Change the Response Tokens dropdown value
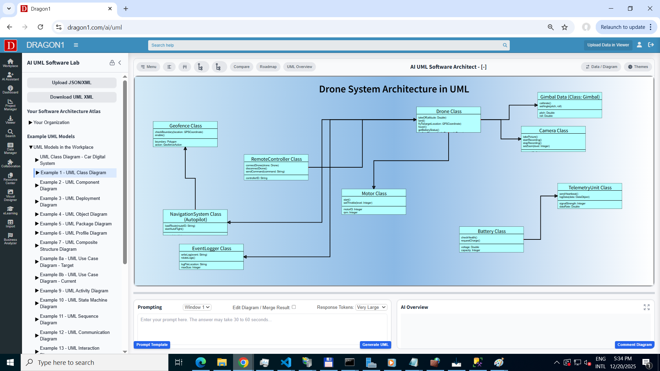 [x=371, y=307]
